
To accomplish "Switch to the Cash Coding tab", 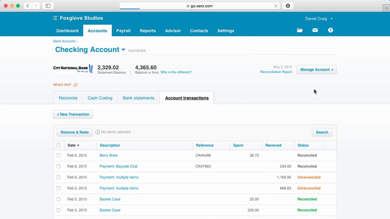I will tap(100, 98).
